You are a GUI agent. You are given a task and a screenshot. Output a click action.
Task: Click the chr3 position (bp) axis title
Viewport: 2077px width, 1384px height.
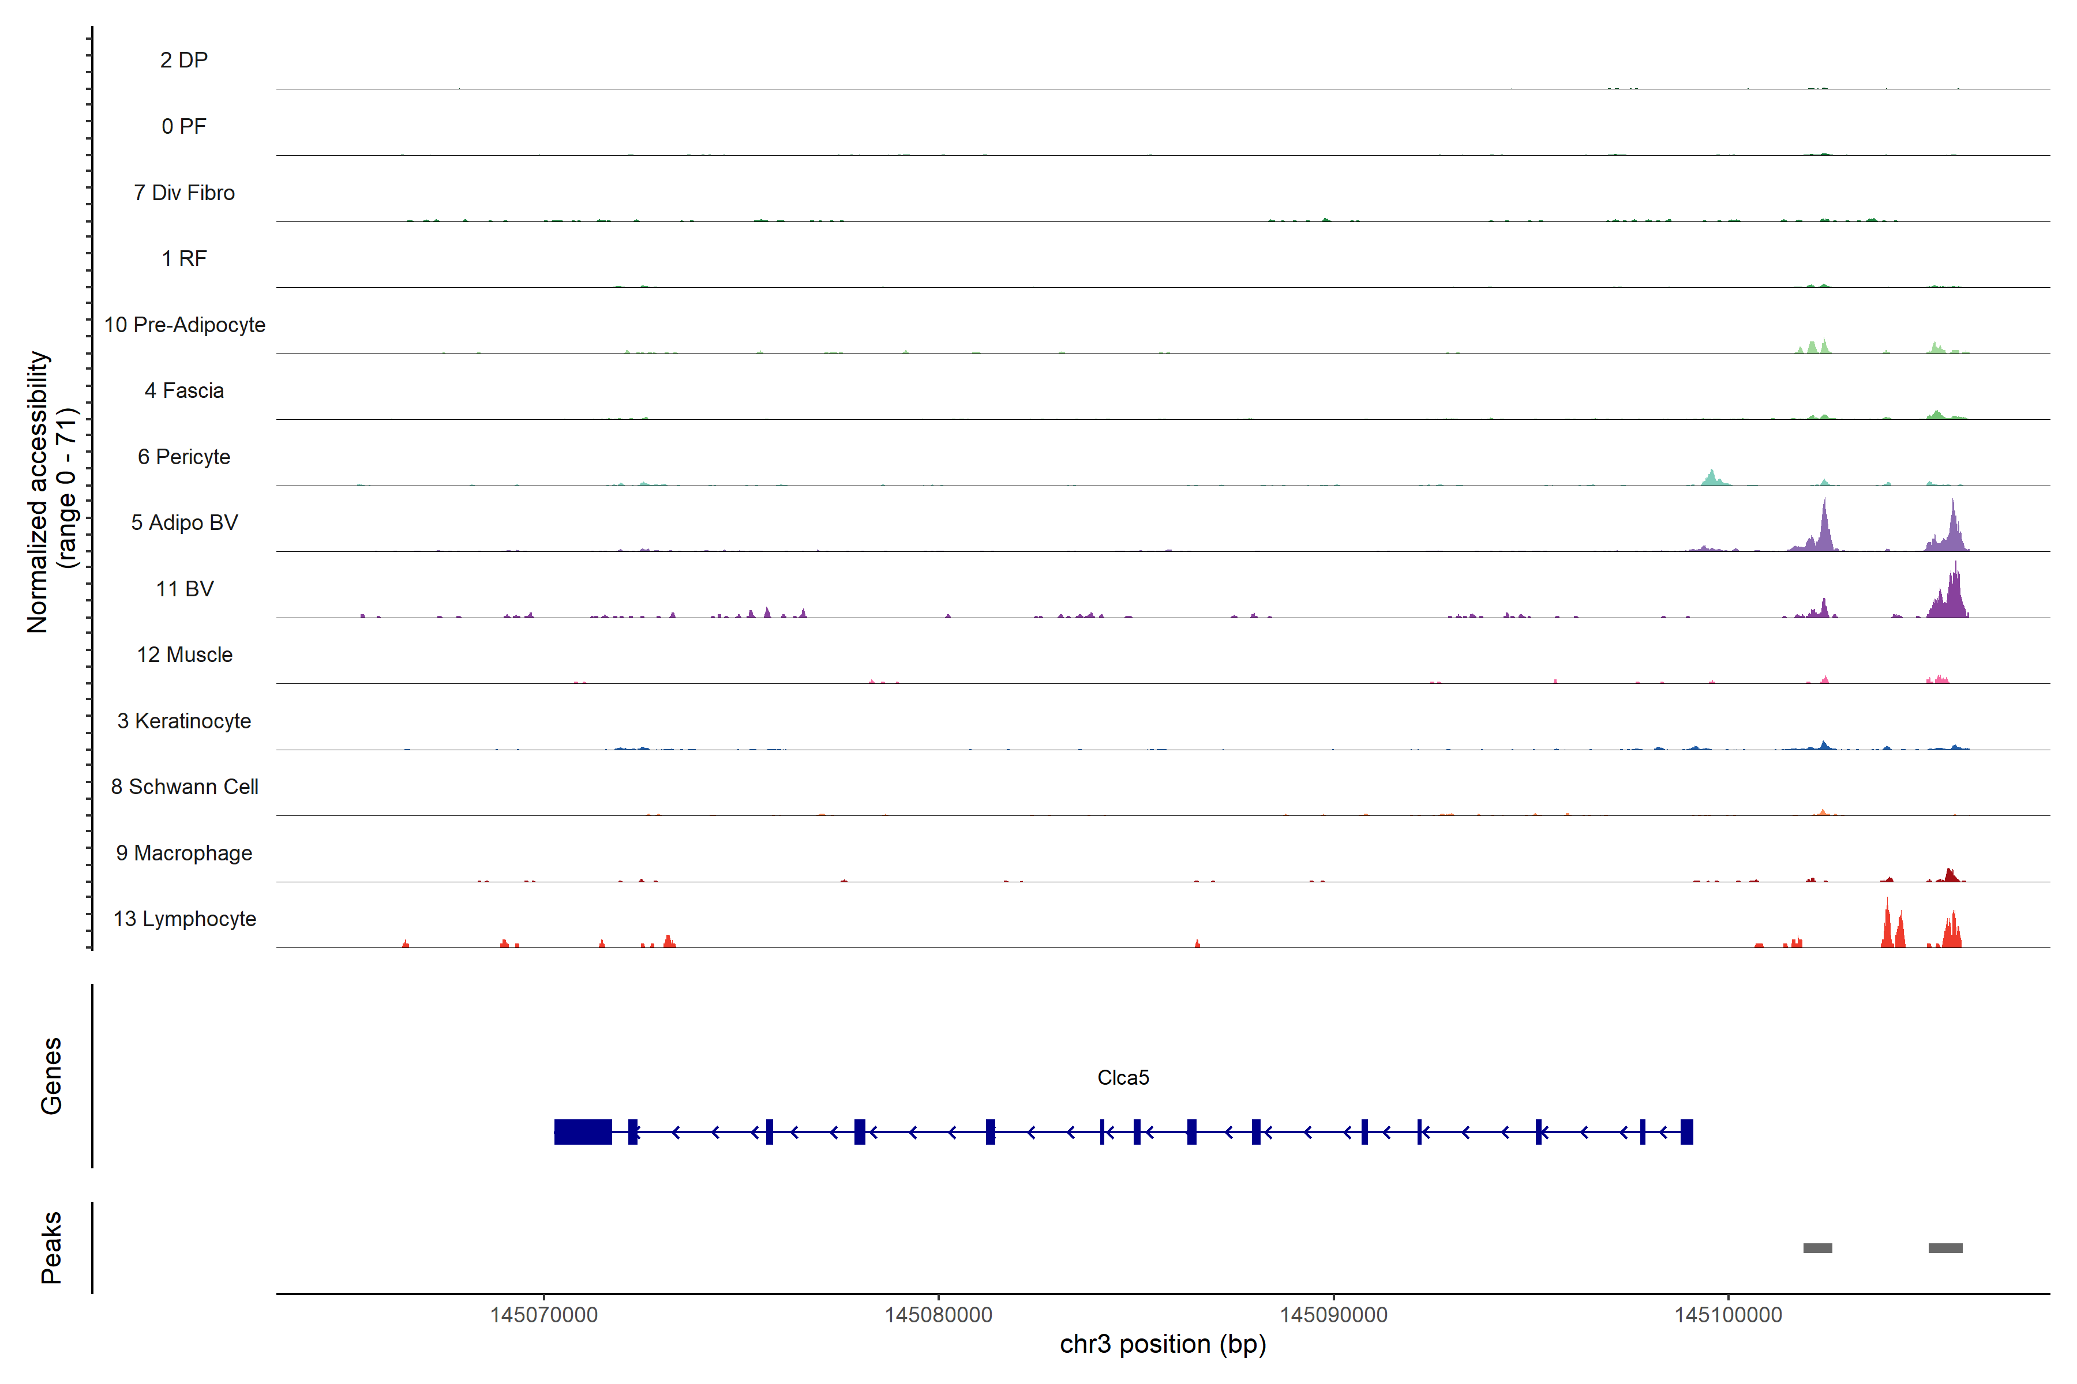[1163, 1344]
